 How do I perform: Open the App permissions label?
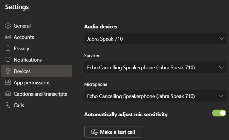coord(32,83)
